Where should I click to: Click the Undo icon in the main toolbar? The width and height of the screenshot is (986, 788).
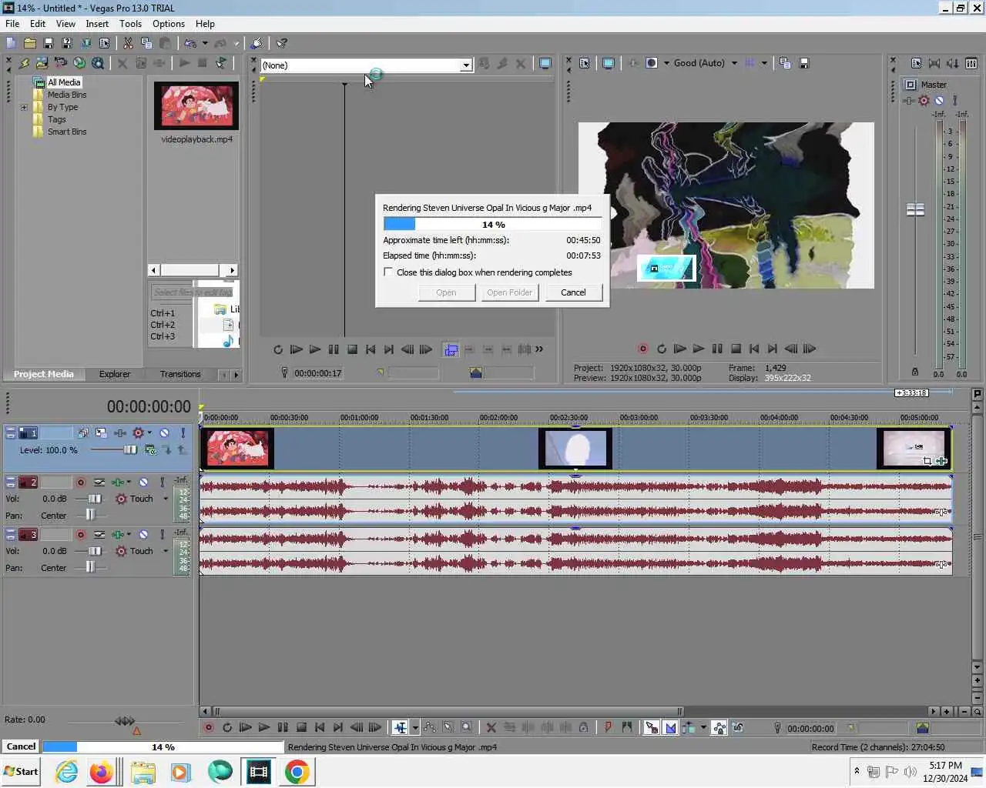pyautogui.click(x=190, y=43)
